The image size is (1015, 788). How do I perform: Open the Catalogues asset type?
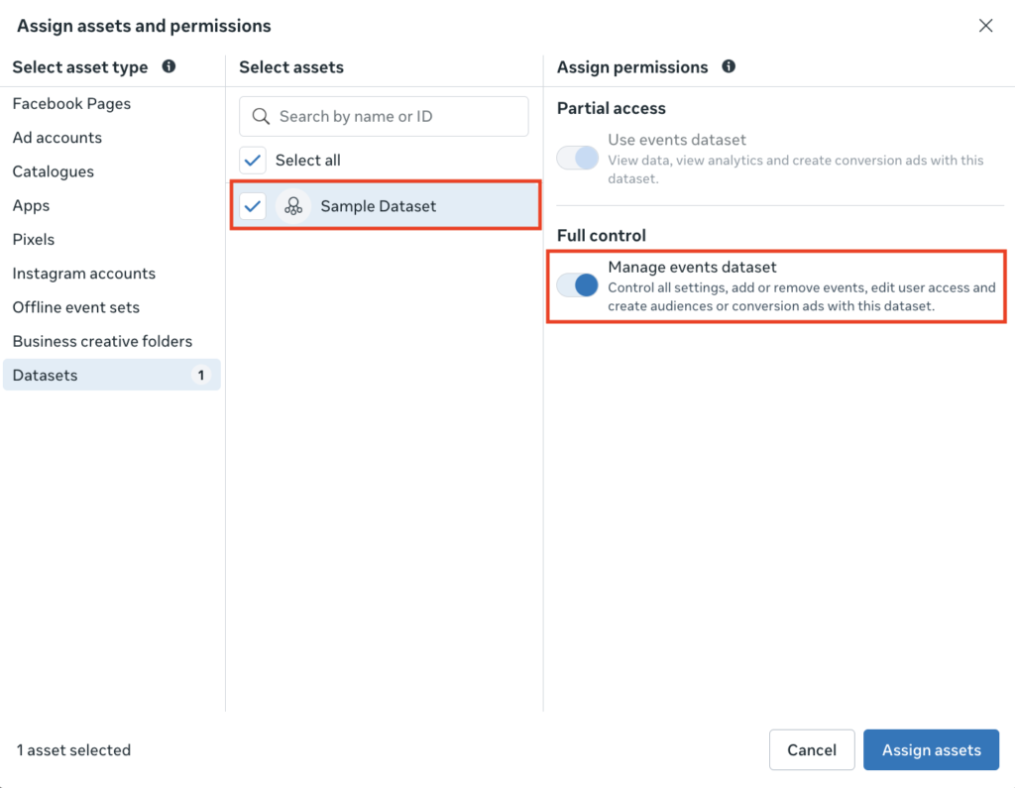(x=54, y=171)
